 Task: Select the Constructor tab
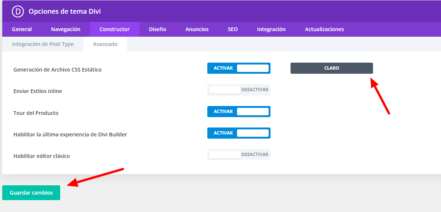114,29
